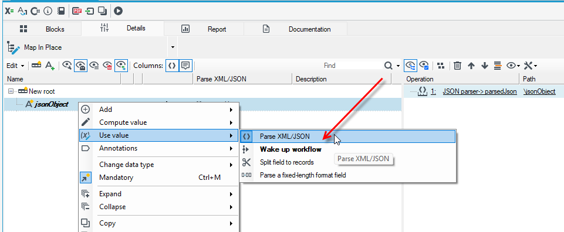This screenshot has height=232, width=564.
Task: Select the New root tree item
Action: pos(42,91)
